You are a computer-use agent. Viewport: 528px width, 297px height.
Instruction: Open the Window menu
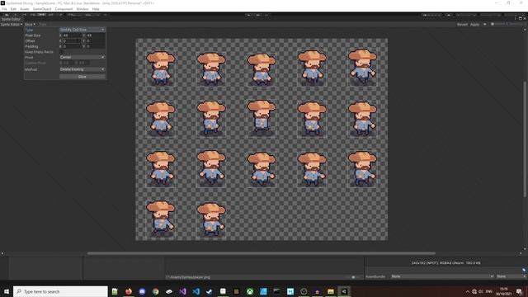[82, 9]
